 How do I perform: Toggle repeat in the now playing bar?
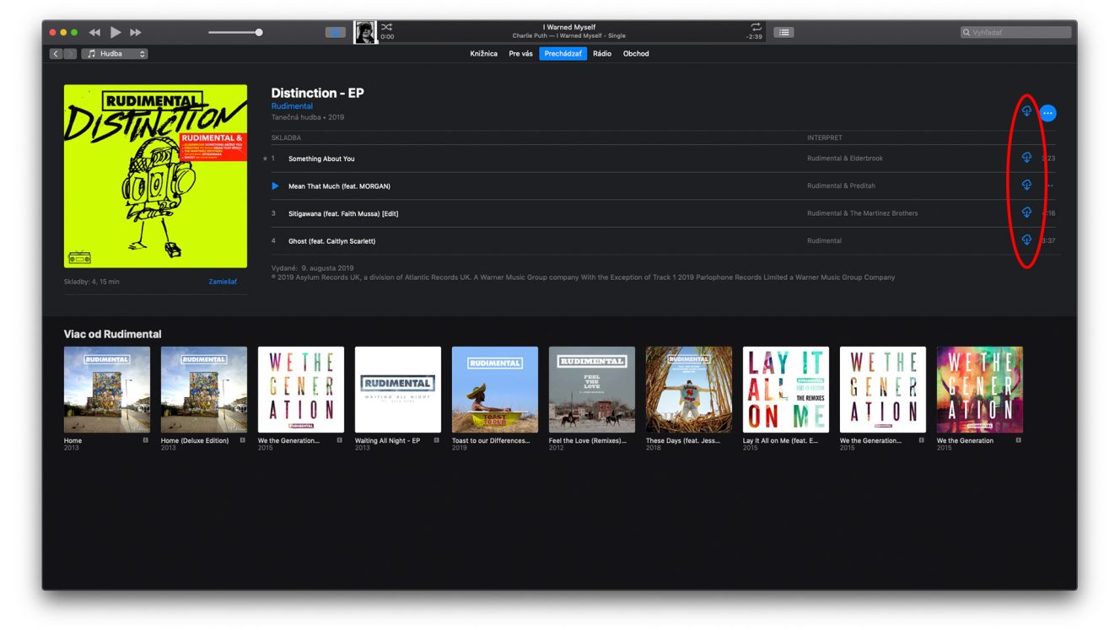coord(756,27)
